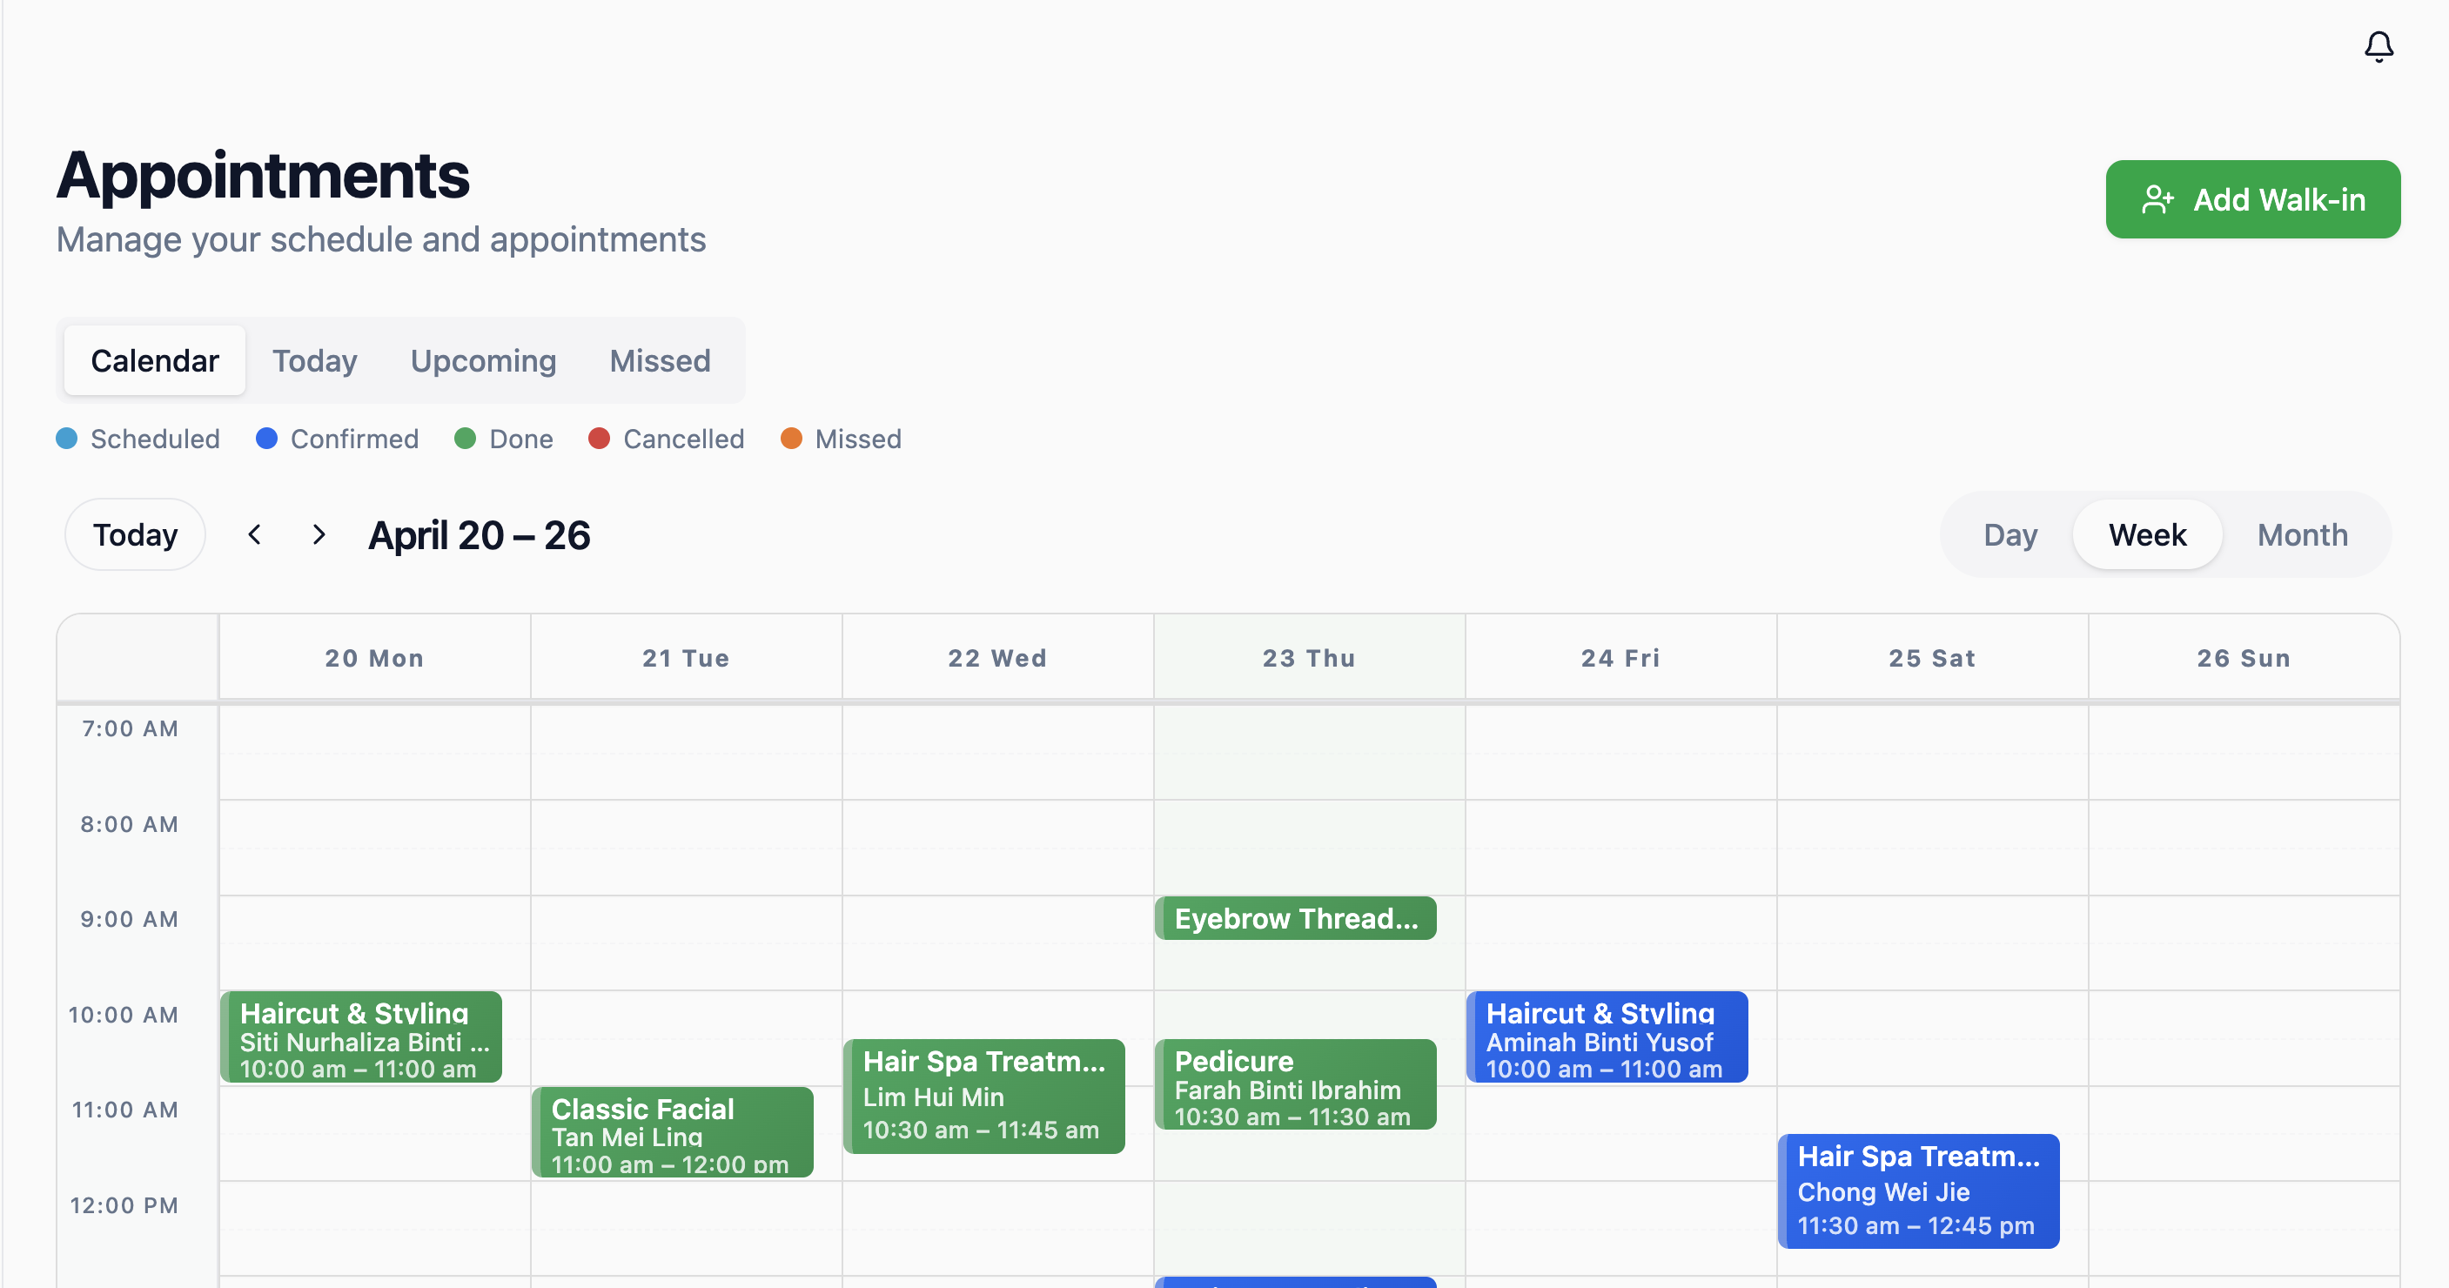2449x1288 pixels.
Task: Click the Confirmed legend color dot
Action: [x=266, y=439]
